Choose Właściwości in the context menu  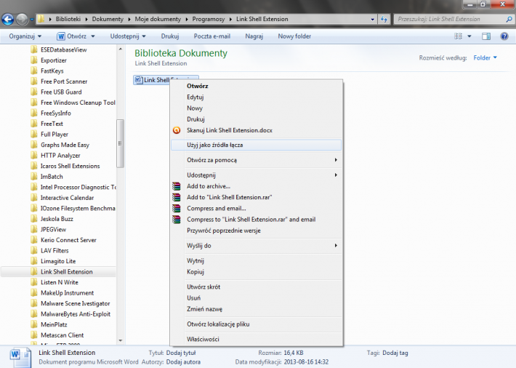click(x=256, y=339)
